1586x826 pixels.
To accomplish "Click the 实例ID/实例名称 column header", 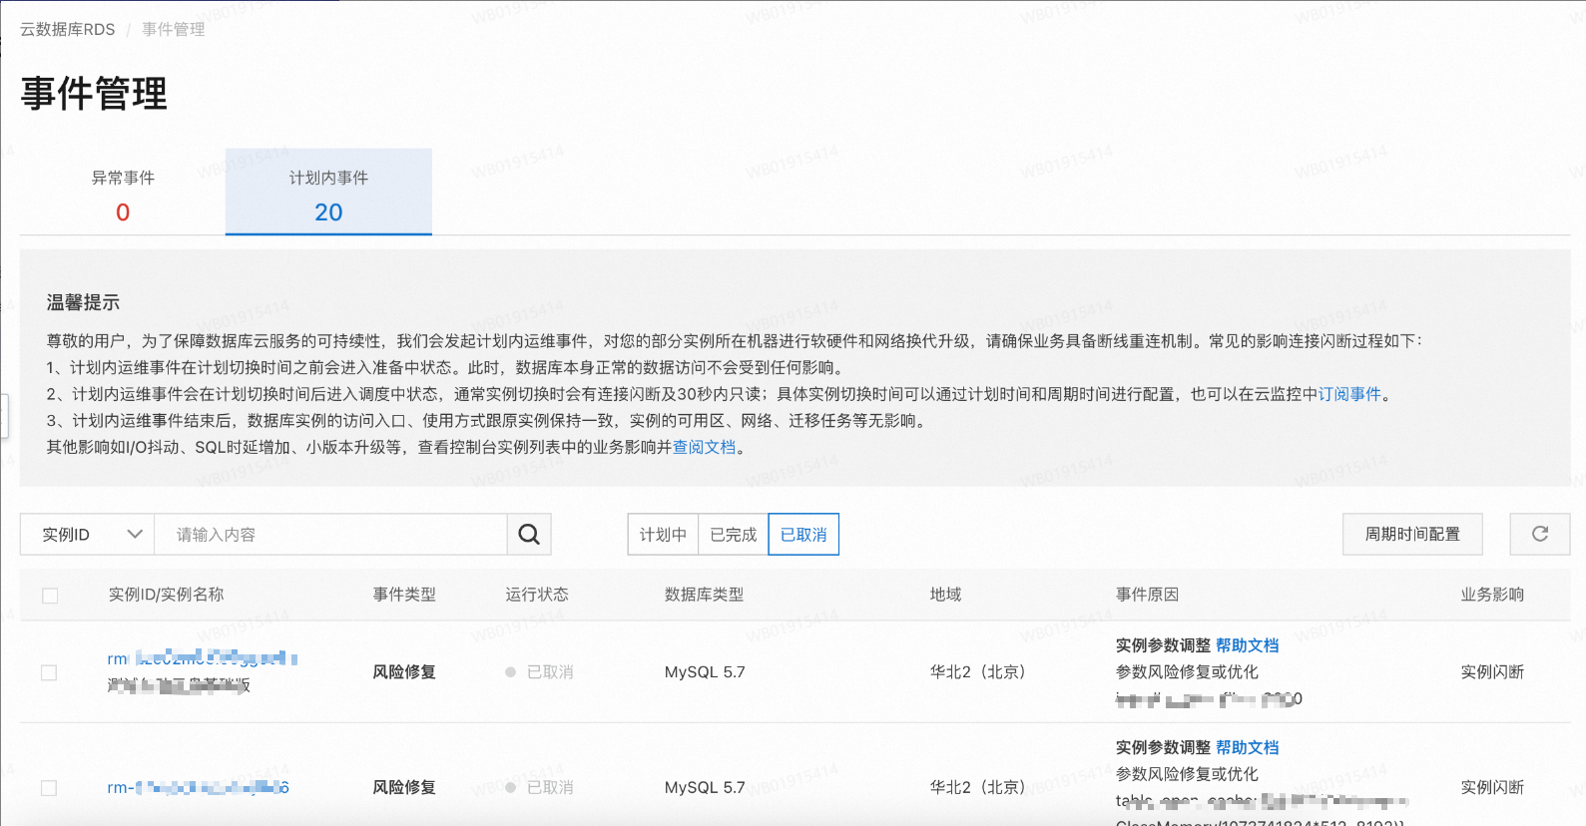I will tap(167, 595).
